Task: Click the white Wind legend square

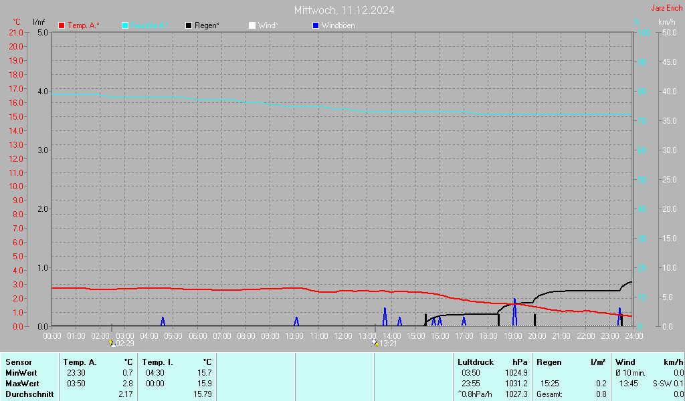Action: [x=252, y=25]
